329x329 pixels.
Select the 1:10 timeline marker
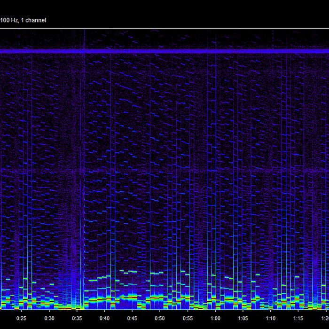tap(271, 318)
